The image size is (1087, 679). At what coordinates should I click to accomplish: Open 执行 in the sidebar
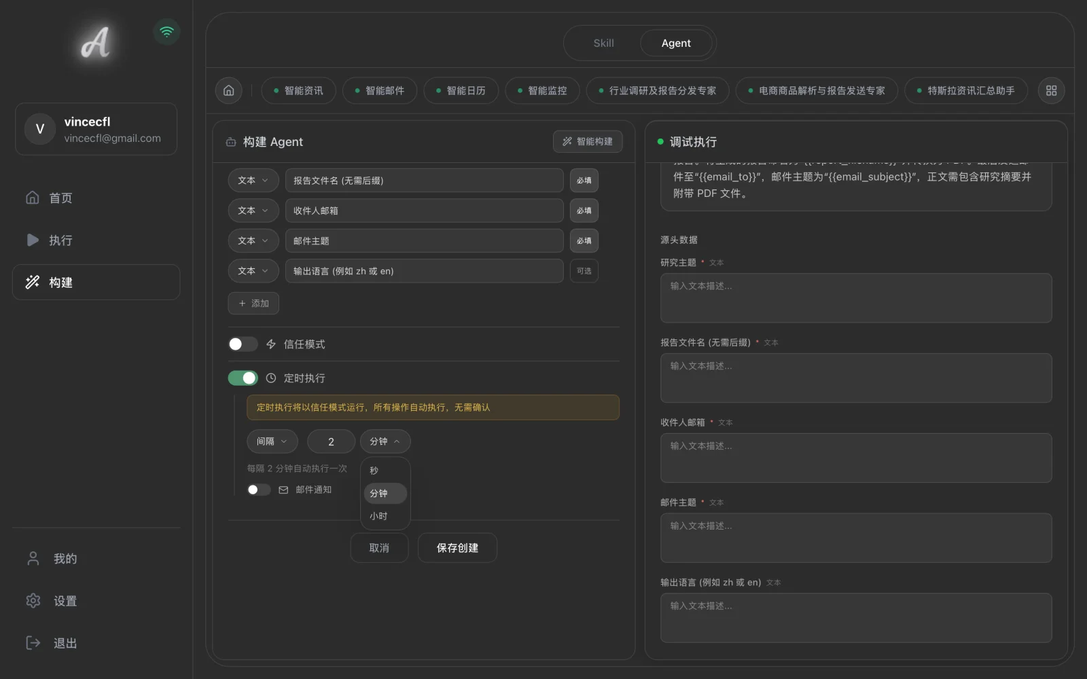[x=96, y=240]
